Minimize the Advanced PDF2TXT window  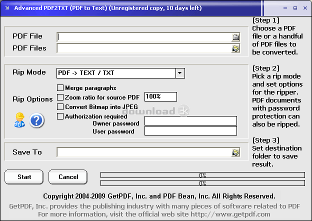285,8
